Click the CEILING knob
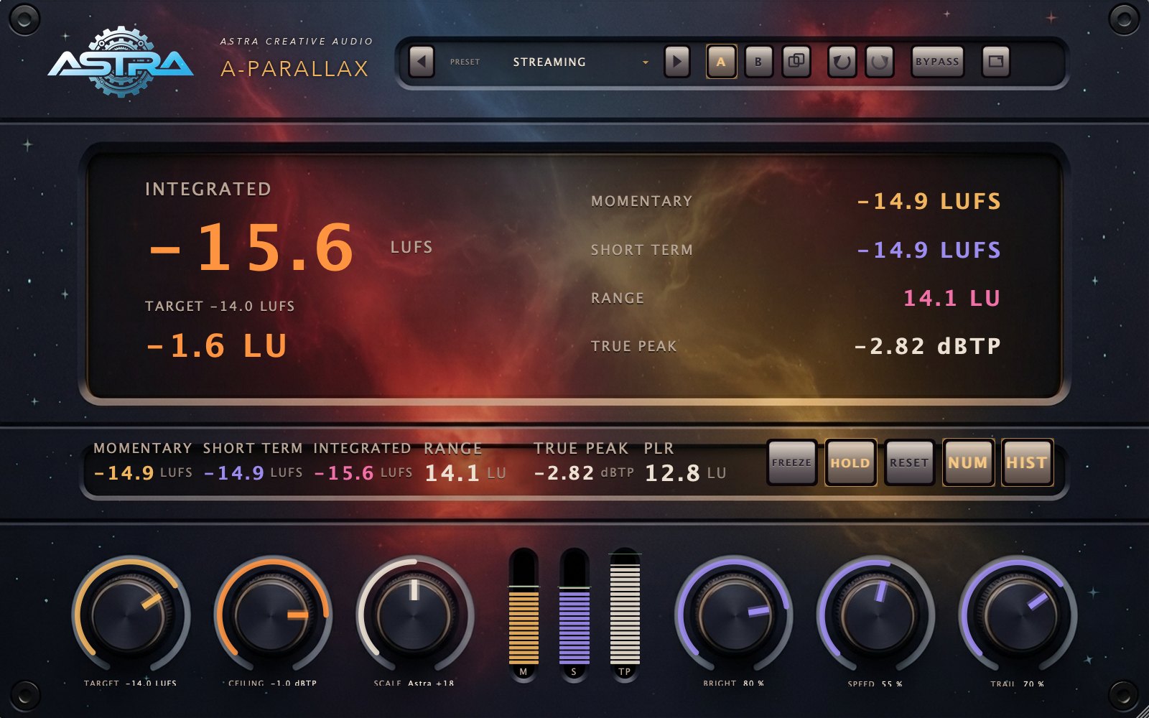 point(273,615)
